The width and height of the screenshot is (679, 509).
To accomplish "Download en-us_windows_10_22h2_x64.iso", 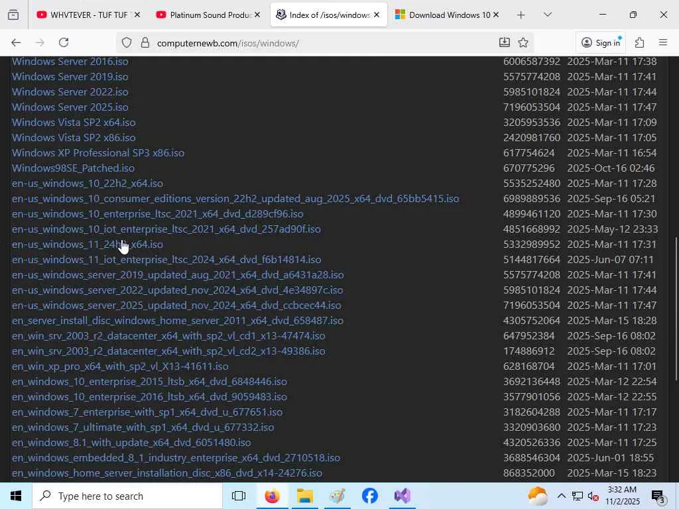I will [88, 184].
